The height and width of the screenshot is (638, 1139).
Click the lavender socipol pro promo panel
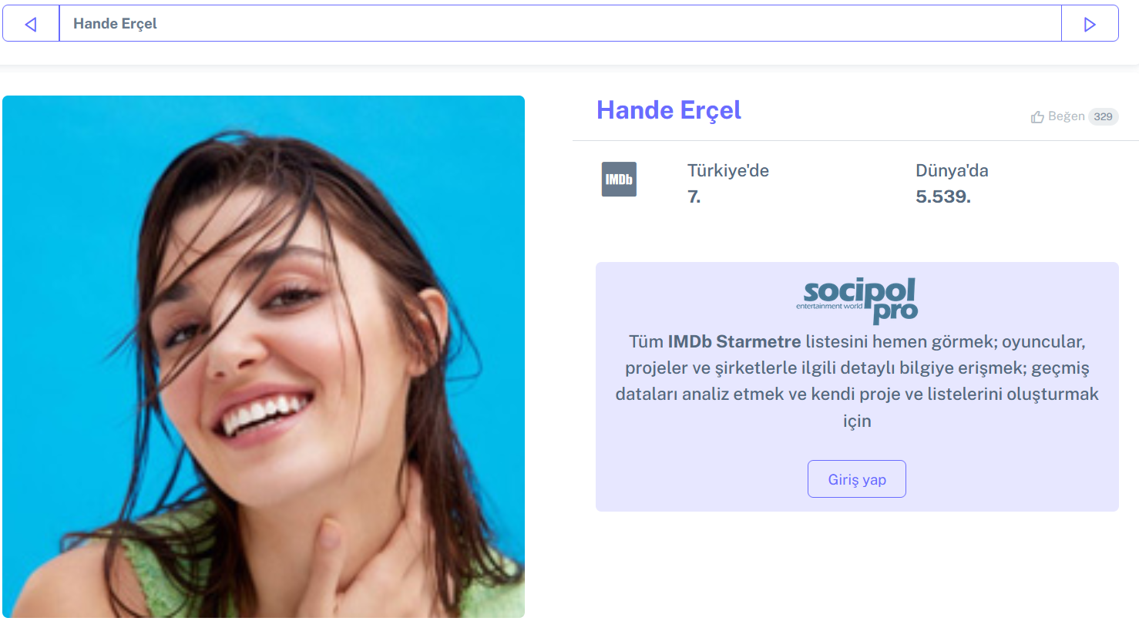pyautogui.click(x=857, y=387)
